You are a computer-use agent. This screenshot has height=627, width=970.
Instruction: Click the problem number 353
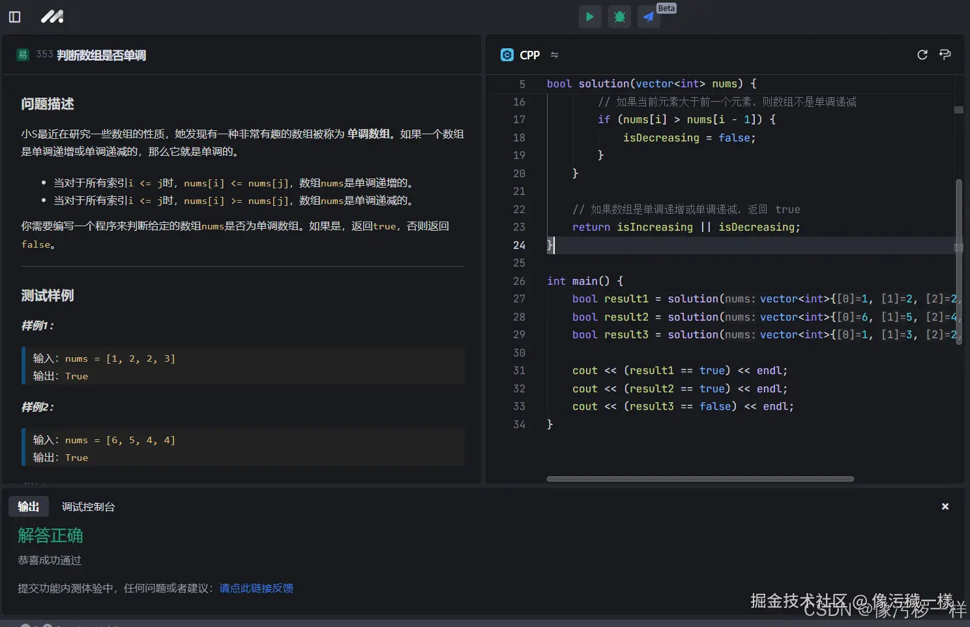(44, 54)
